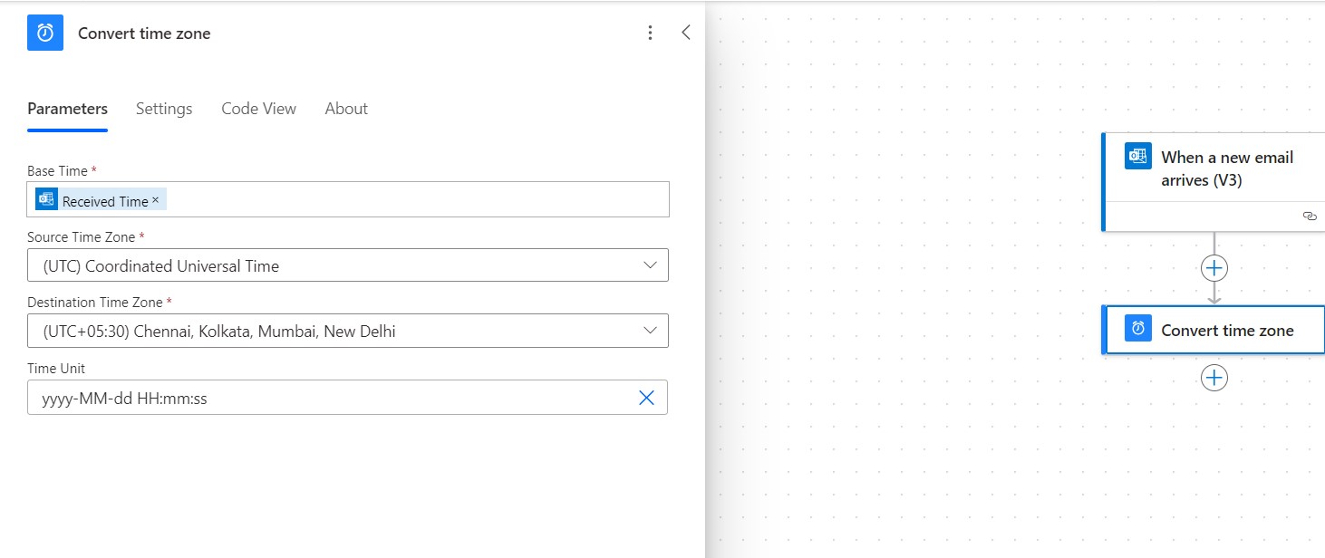
Task: Select the Convert time zone action card
Action: (1214, 330)
